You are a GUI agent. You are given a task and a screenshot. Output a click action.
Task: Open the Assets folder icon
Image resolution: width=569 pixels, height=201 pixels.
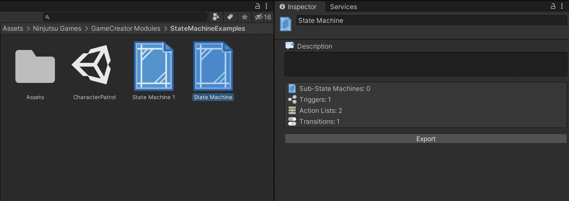coord(35,66)
